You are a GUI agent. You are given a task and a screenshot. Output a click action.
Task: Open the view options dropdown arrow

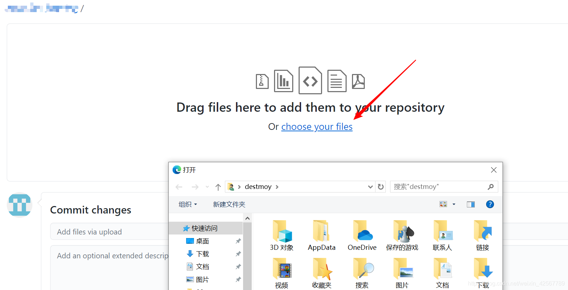[454, 204]
